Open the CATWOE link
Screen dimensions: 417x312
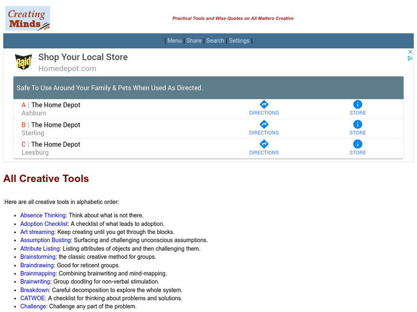coord(32,298)
